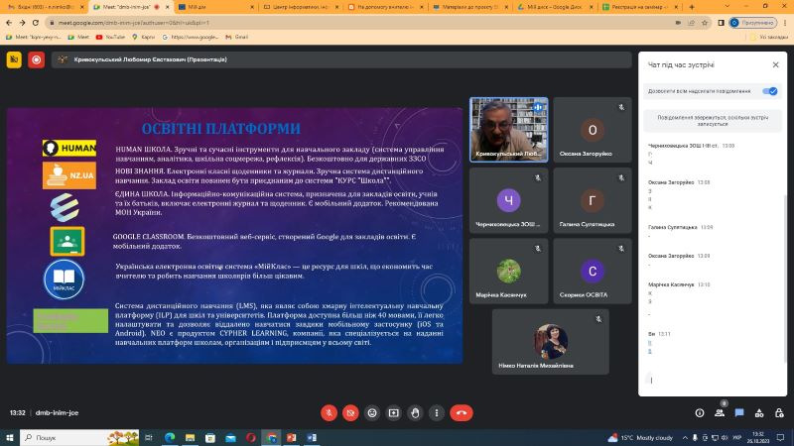The height and width of the screenshot is (446, 794).
Task: Go back in browser history
Action: (9, 23)
